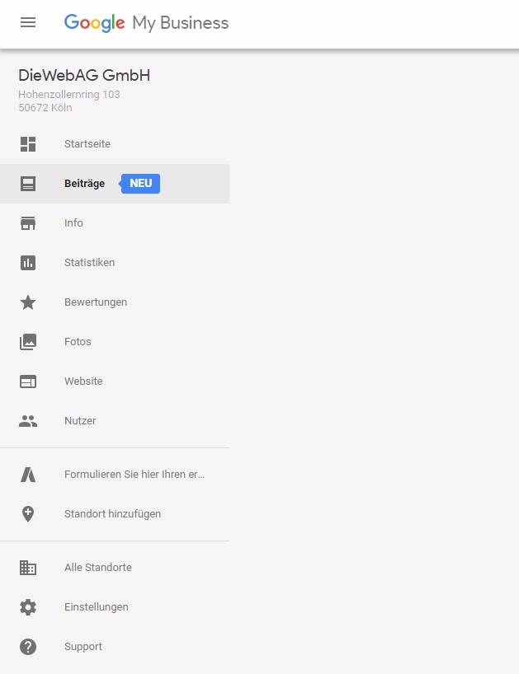Click the Einstellungen gear icon
This screenshot has height=674, width=519.
[x=28, y=607]
